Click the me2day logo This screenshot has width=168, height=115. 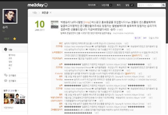pos(37,5)
